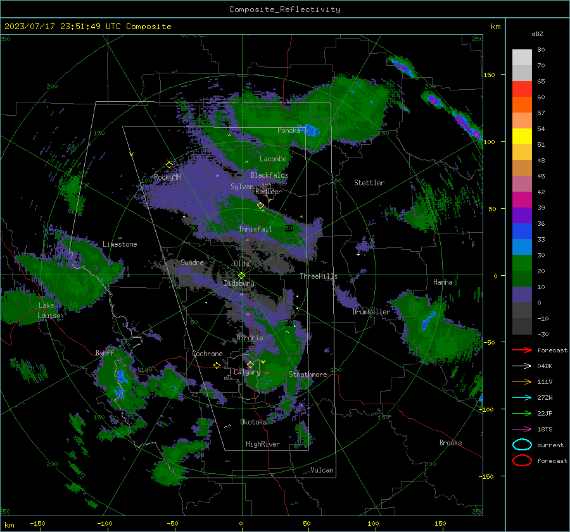This screenshot has width=570, height=532.
Task: Click the current legend label
Action: pyautogui.click(x=550, y=445)
